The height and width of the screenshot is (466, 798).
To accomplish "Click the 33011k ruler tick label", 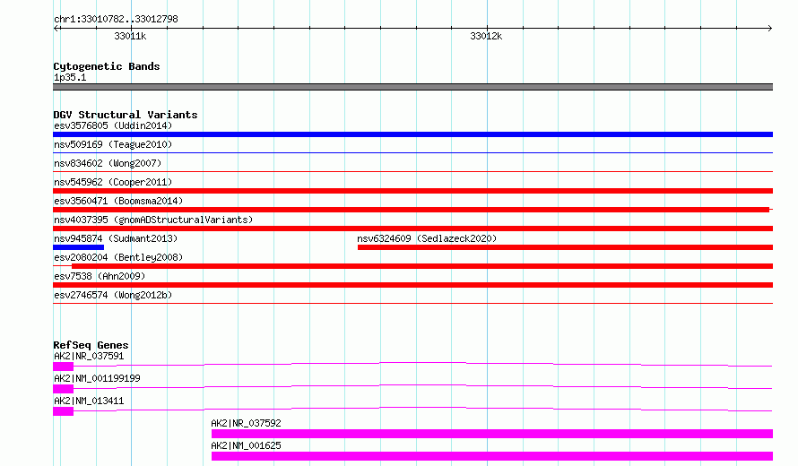I will click(x=130, y=36).
